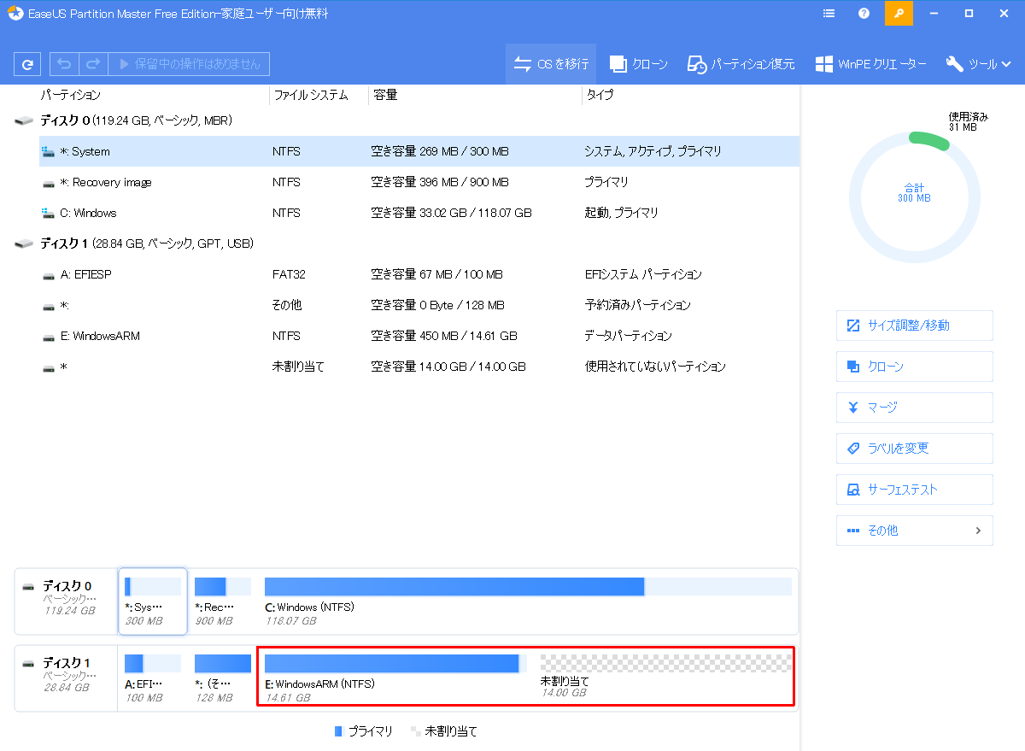Select the C: Windows (NTFS) bar in disk map
1025x751 pixels.
click(x=528, y=601)
